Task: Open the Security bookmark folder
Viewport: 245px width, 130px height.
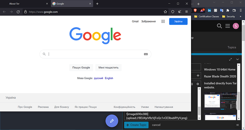Action: [x=229, y=16]
